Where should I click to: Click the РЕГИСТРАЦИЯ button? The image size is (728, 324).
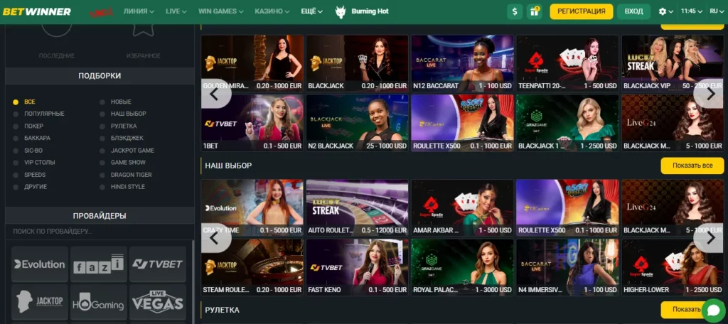[582, 11]
